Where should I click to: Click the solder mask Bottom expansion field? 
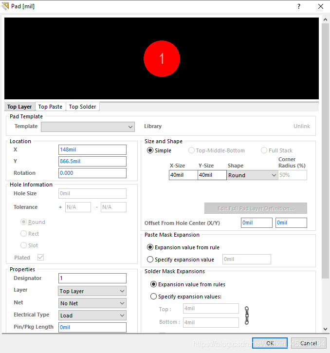point(211,322)
